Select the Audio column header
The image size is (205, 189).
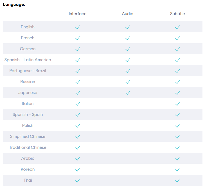[x=128, y=14]
